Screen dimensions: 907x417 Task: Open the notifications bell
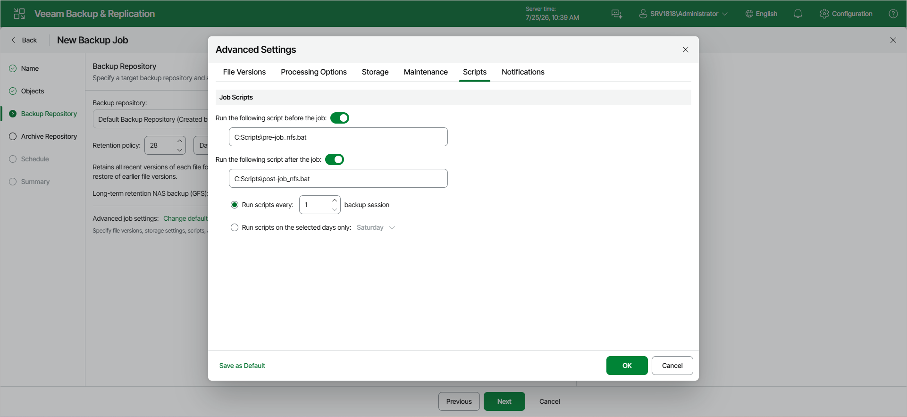tap(798, 14)
